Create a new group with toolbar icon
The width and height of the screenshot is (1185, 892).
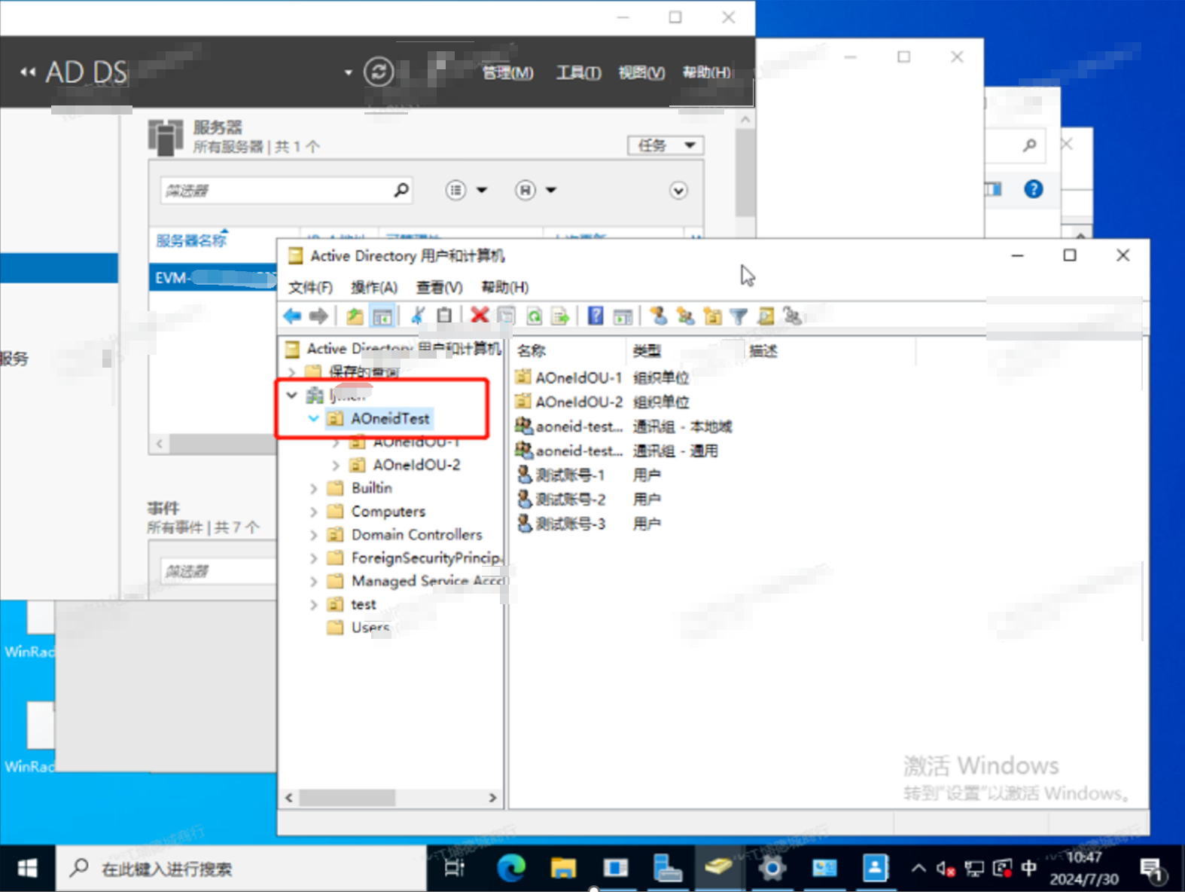pyautogui.click(x=685, y=316)
